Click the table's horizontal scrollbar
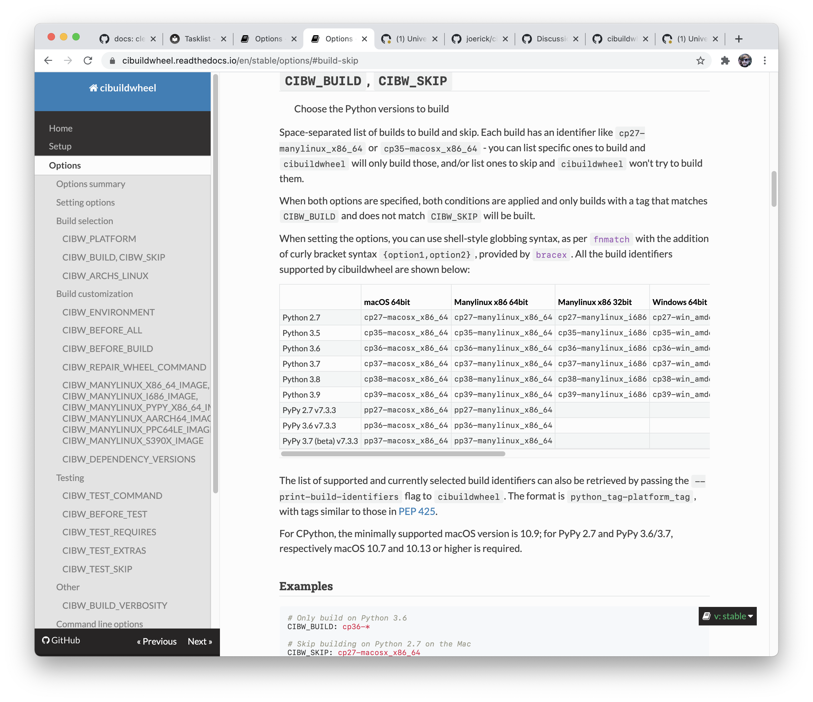 (x=393, y=454)
